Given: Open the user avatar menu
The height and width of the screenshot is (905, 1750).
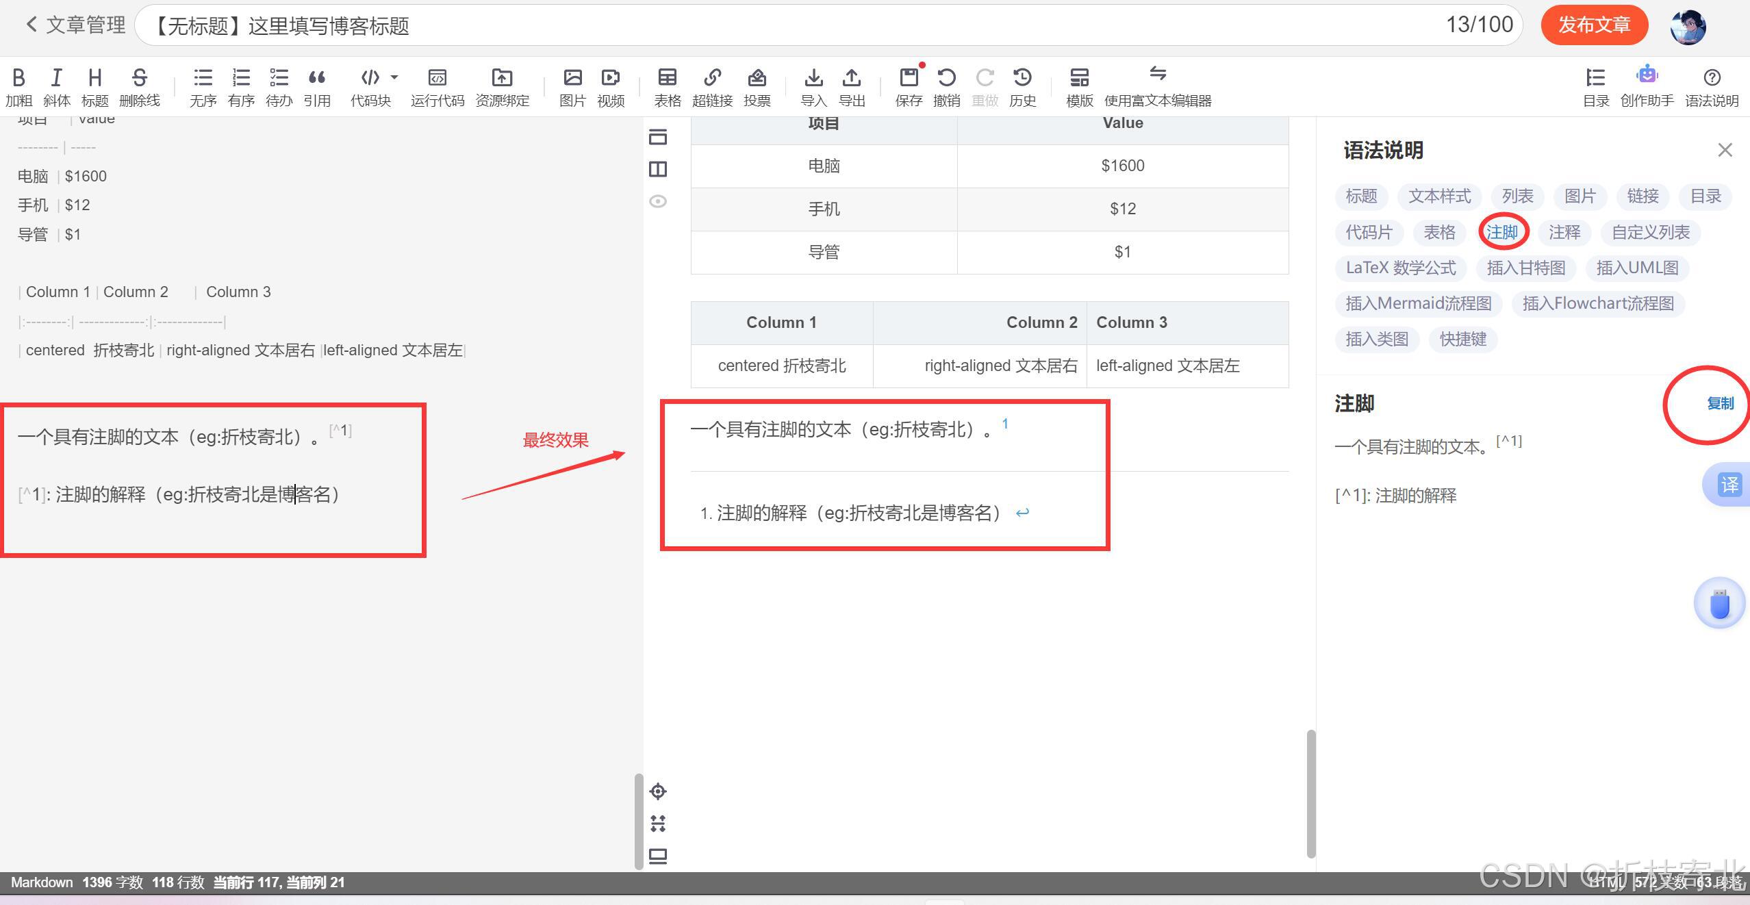Looking at the screenshot, I should click(x=1688, y=27).
